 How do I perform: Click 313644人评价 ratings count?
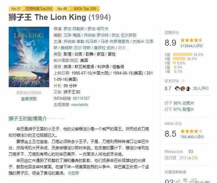tap(192, 46)
